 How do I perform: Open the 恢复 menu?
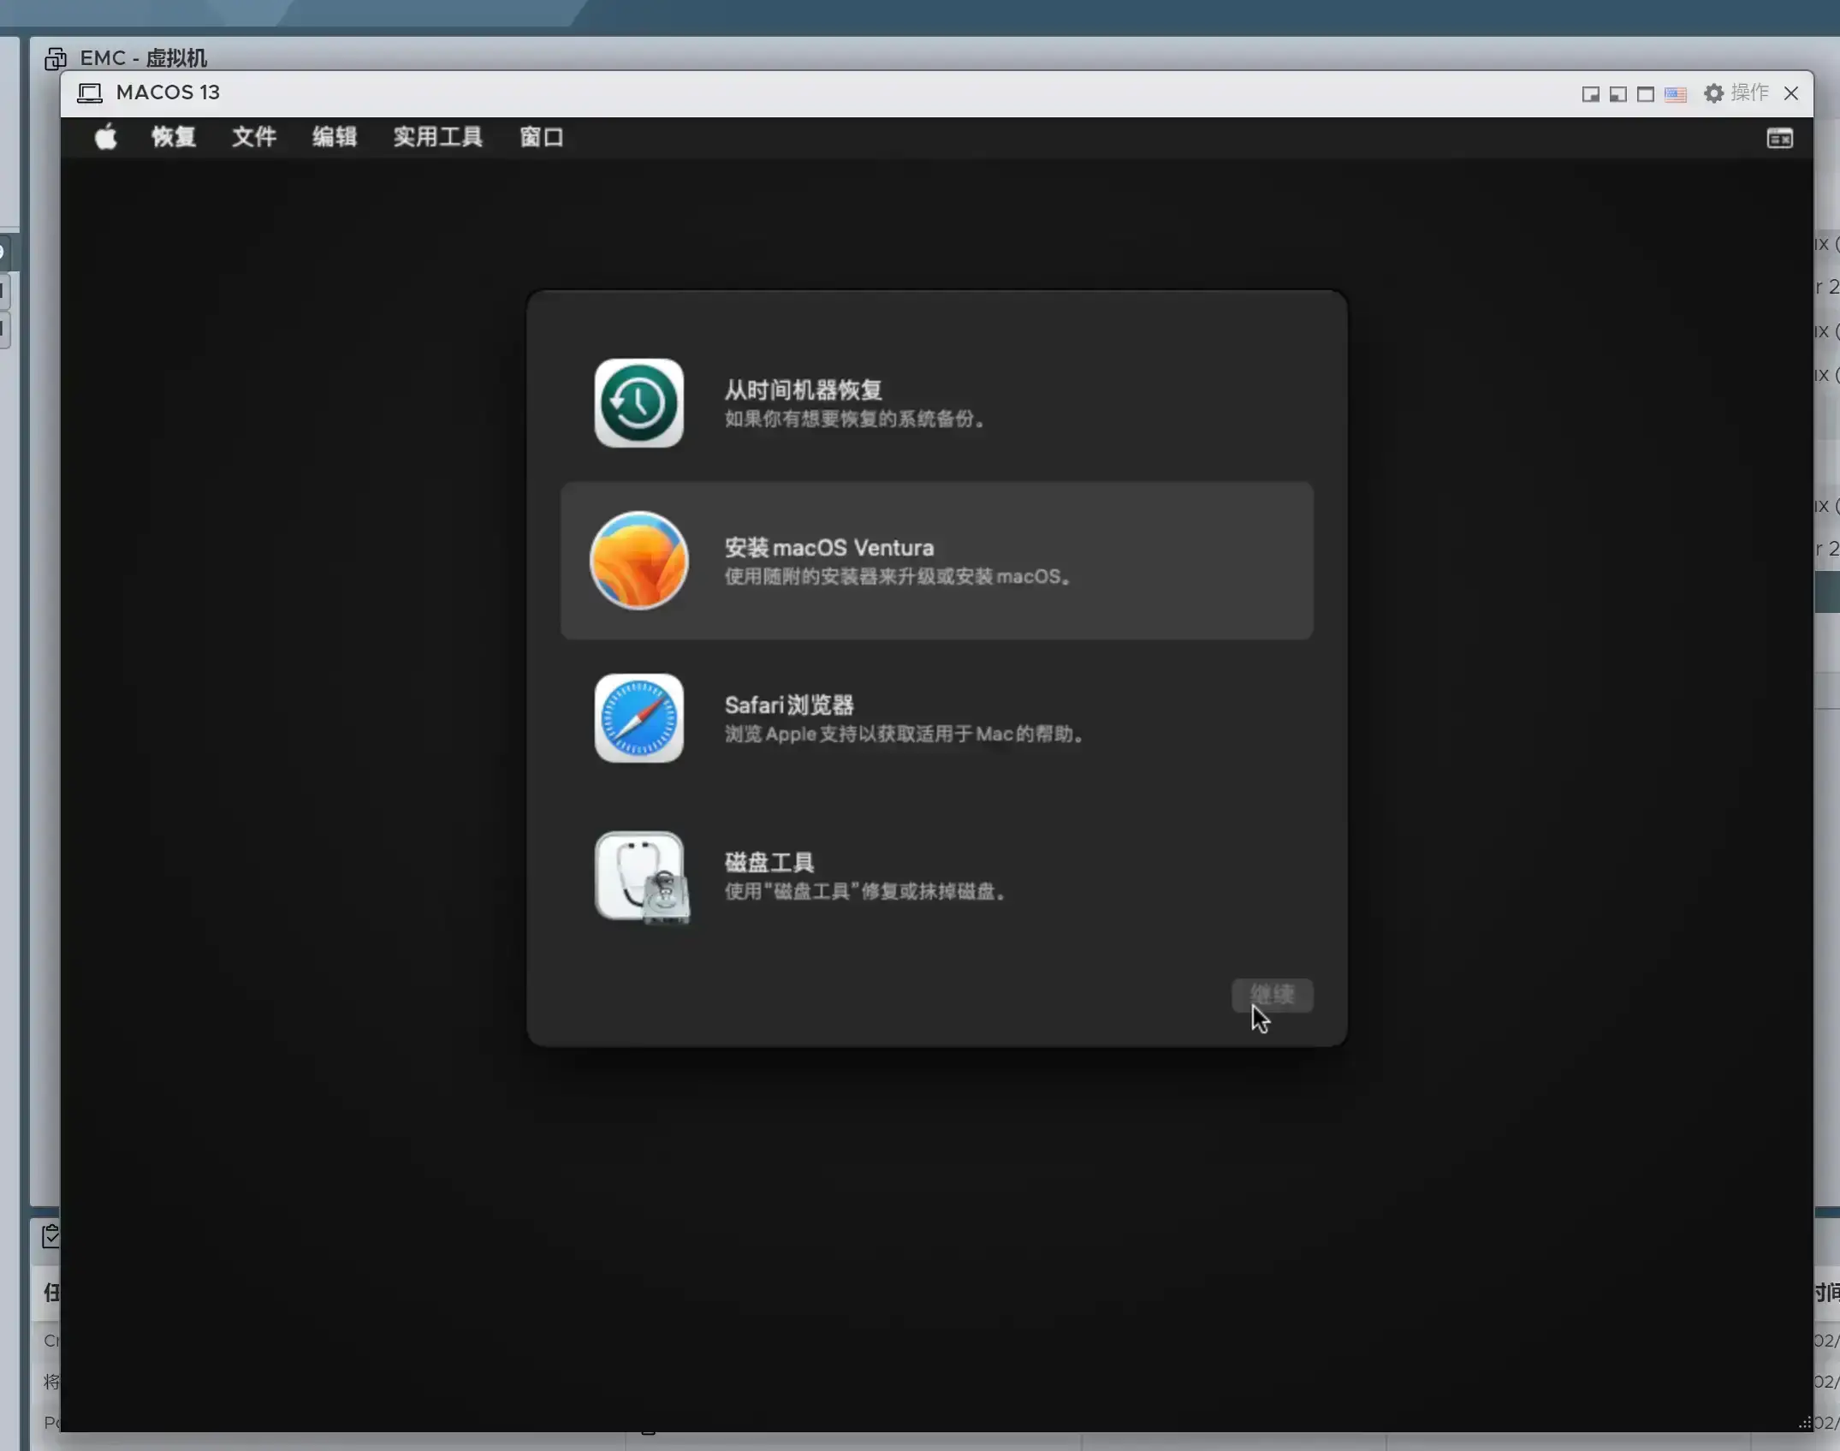click(x=174, y=137)
